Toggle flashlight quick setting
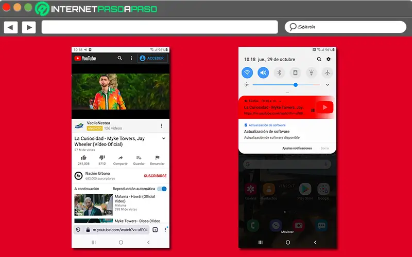 (x=312, y=72)
